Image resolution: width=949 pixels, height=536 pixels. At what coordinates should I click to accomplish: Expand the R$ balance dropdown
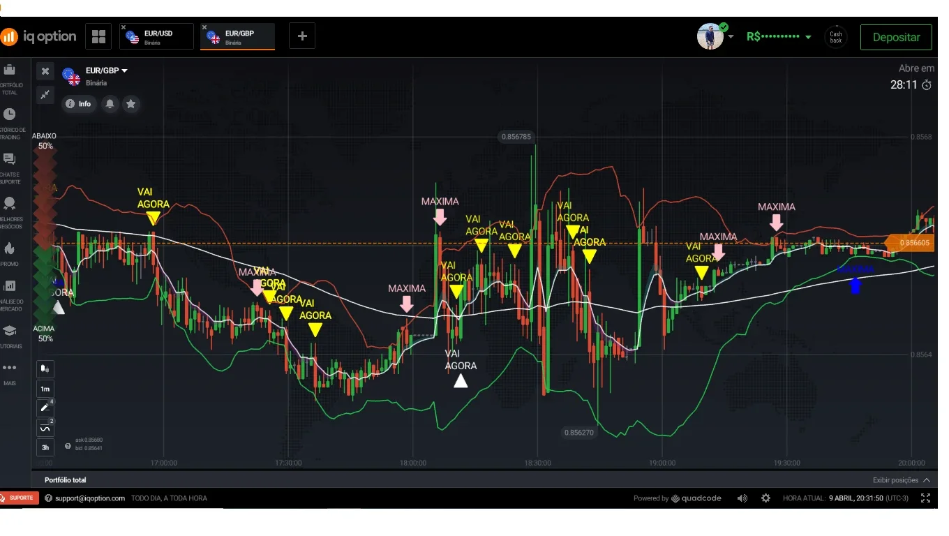808,37
